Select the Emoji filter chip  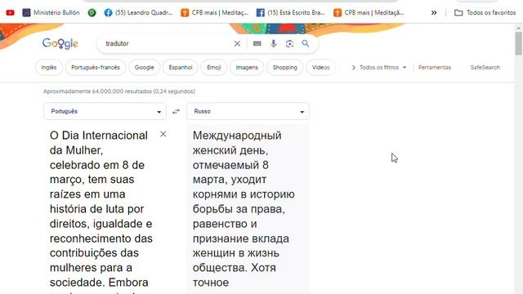(x=214, y=67)
